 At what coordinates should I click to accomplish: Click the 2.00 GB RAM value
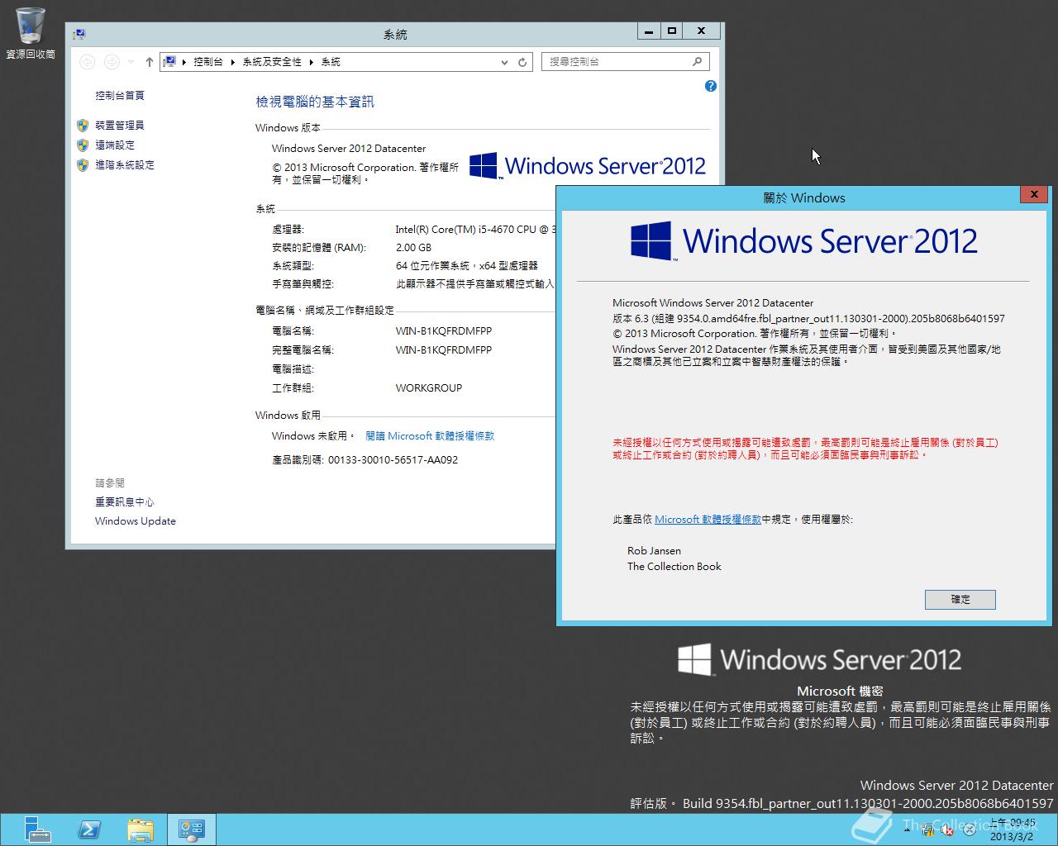pos(413,248)
